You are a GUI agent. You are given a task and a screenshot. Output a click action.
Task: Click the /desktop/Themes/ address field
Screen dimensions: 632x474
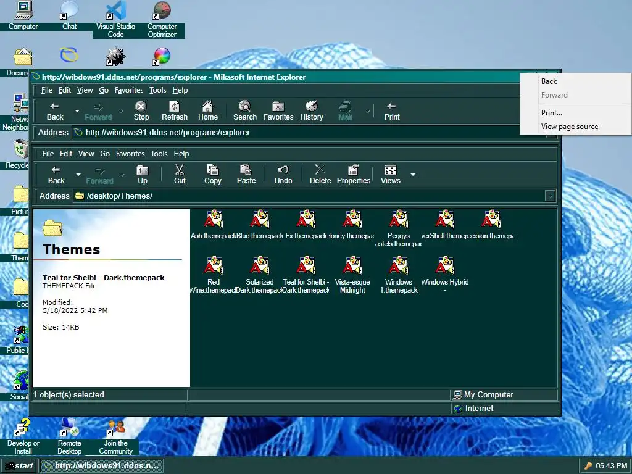coord(309,196)
